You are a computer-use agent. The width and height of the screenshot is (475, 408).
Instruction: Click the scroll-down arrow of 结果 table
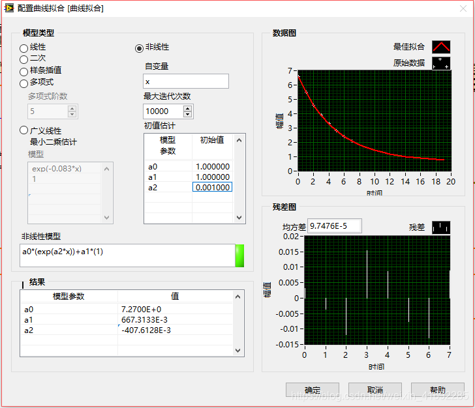pos(237,351)
